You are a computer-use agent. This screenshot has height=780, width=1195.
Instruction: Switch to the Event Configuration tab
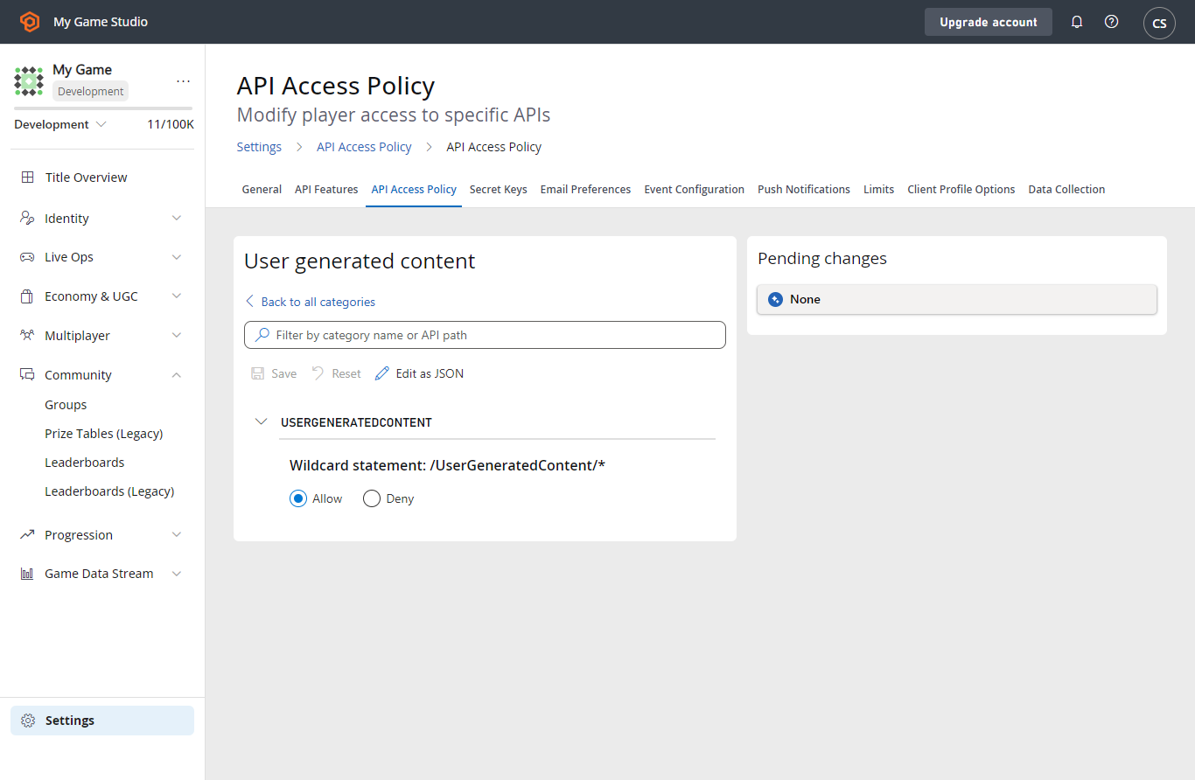[695, 190]
